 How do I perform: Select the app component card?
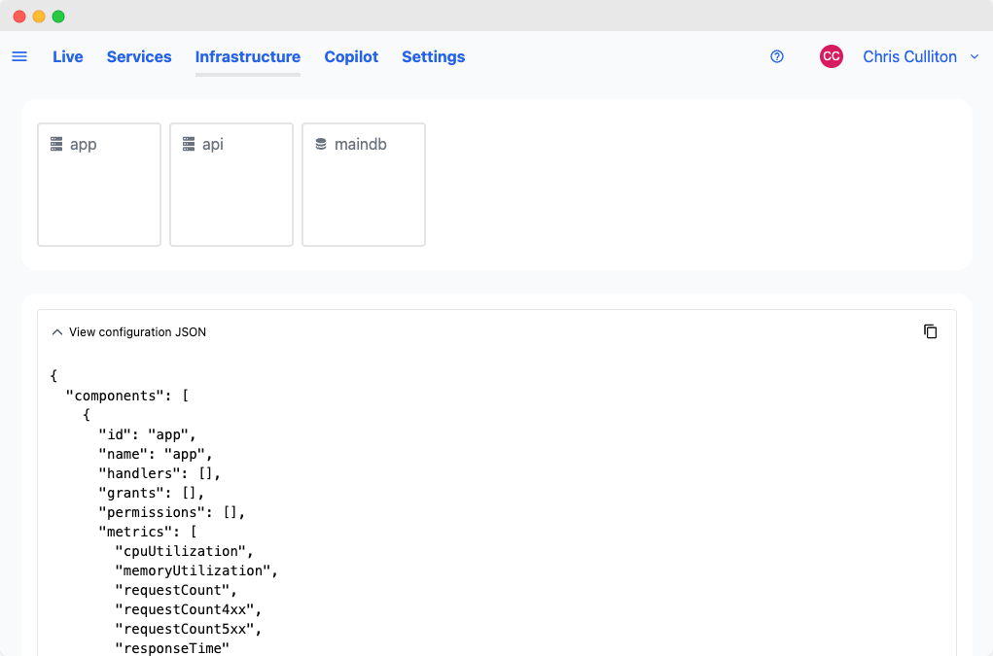click(99, 185)
